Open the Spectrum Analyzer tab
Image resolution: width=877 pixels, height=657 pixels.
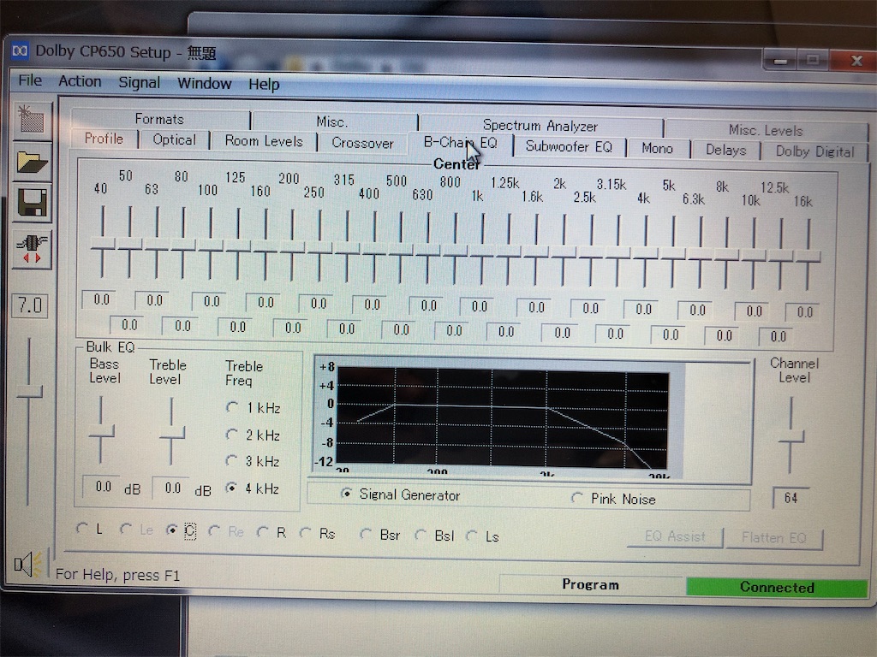click(x=540, y=126)
